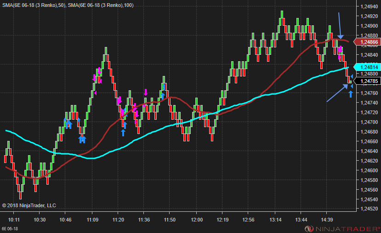Click the 1,24840 price axis label
The image size is (381, 233).
[x=370, y=55]
